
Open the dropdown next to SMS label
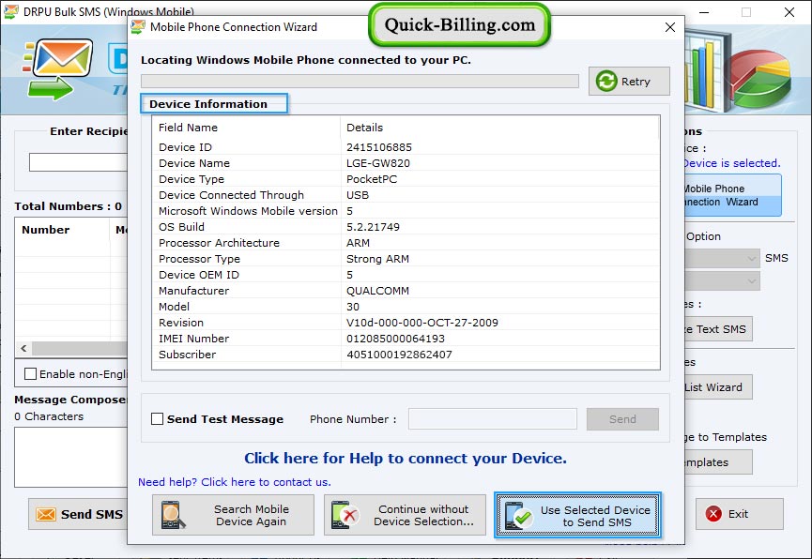(x=723, y=258)
